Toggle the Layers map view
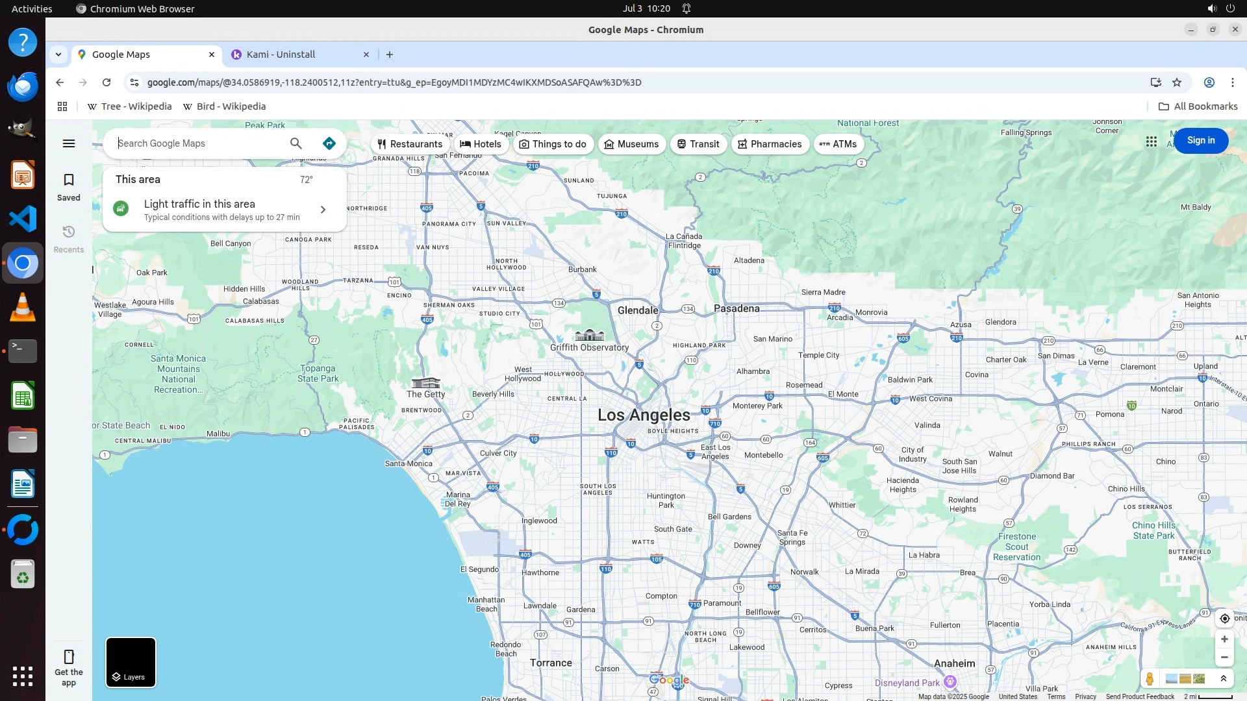Screen dimensions: 1247x701 [x=131, y=662]
